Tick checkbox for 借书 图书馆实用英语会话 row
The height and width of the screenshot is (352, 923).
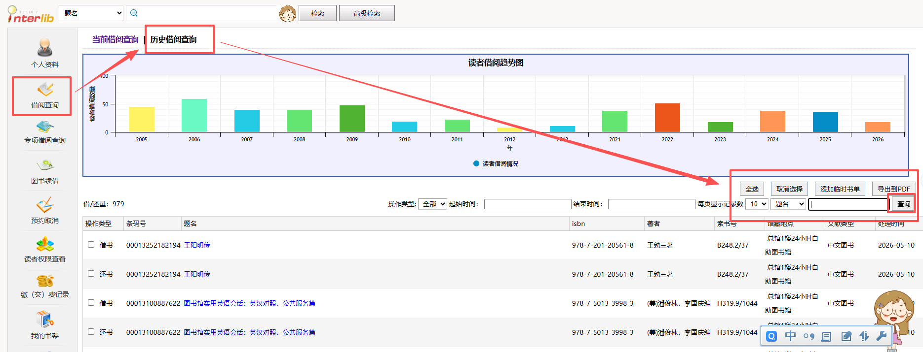tap(91, 302)
